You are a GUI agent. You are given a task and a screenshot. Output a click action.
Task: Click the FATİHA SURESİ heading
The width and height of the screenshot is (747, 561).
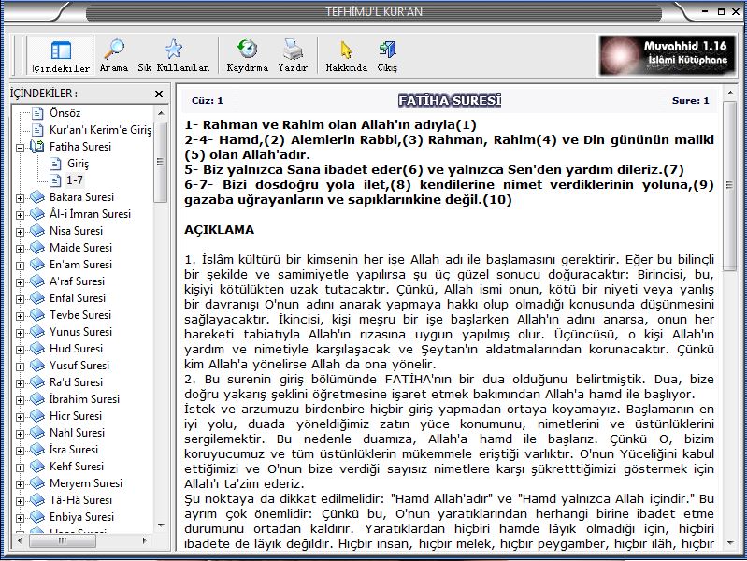point(450,101)
